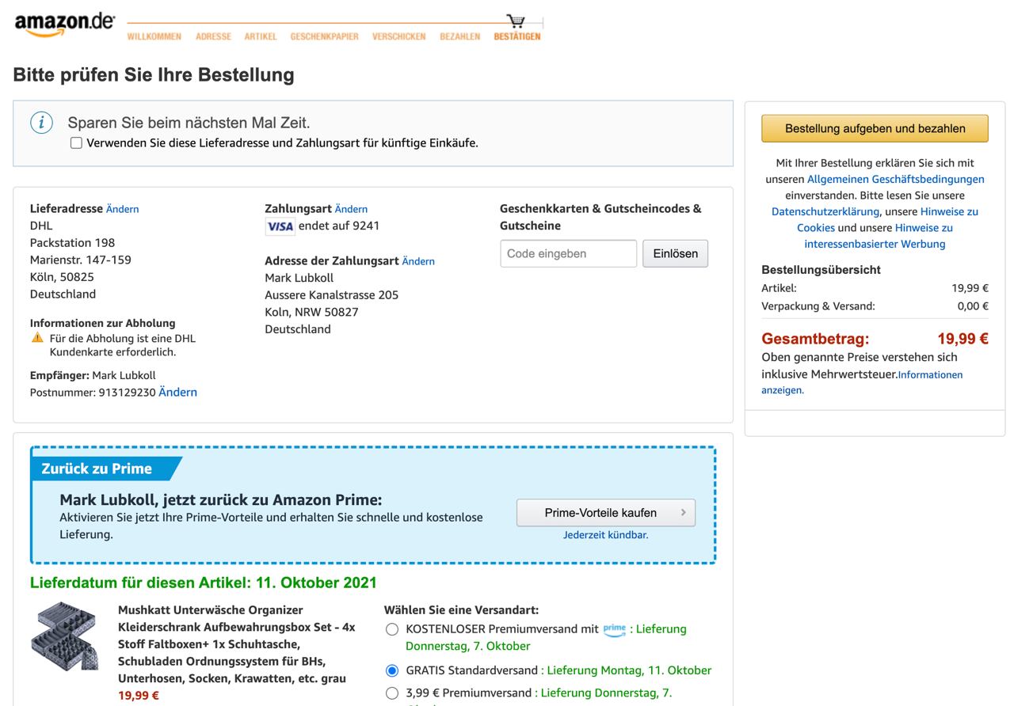
Task: Expand the Prime-Vorteile kaufen button arrow
Action: click(x=683, y=513)
